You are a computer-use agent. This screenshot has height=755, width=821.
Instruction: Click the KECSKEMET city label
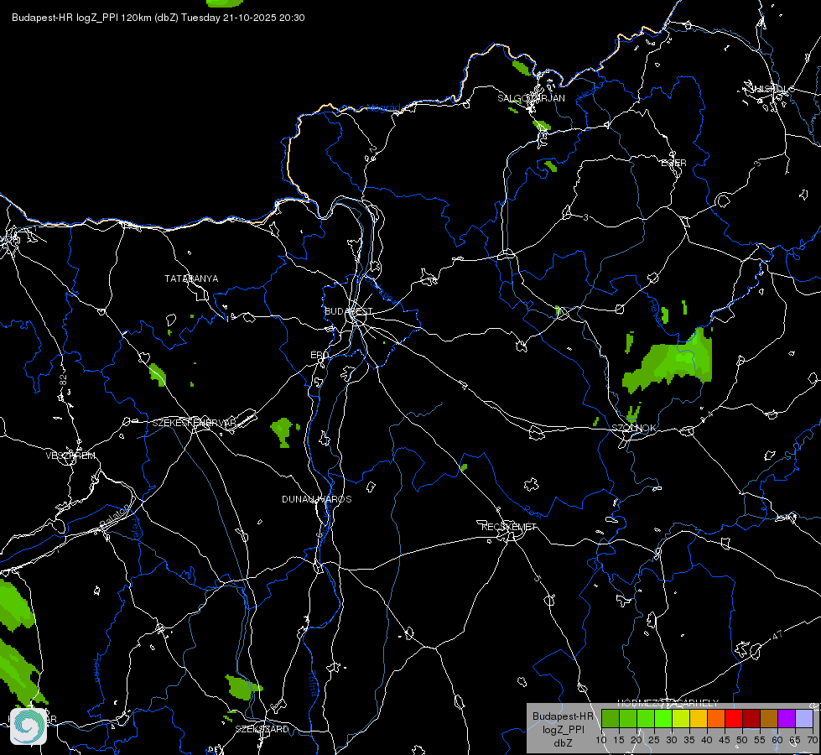[x=509, y=527]
